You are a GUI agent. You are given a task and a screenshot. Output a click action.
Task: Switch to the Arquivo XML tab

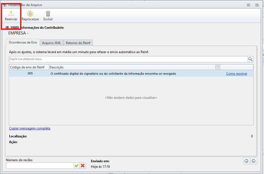[x=52, y=43]
